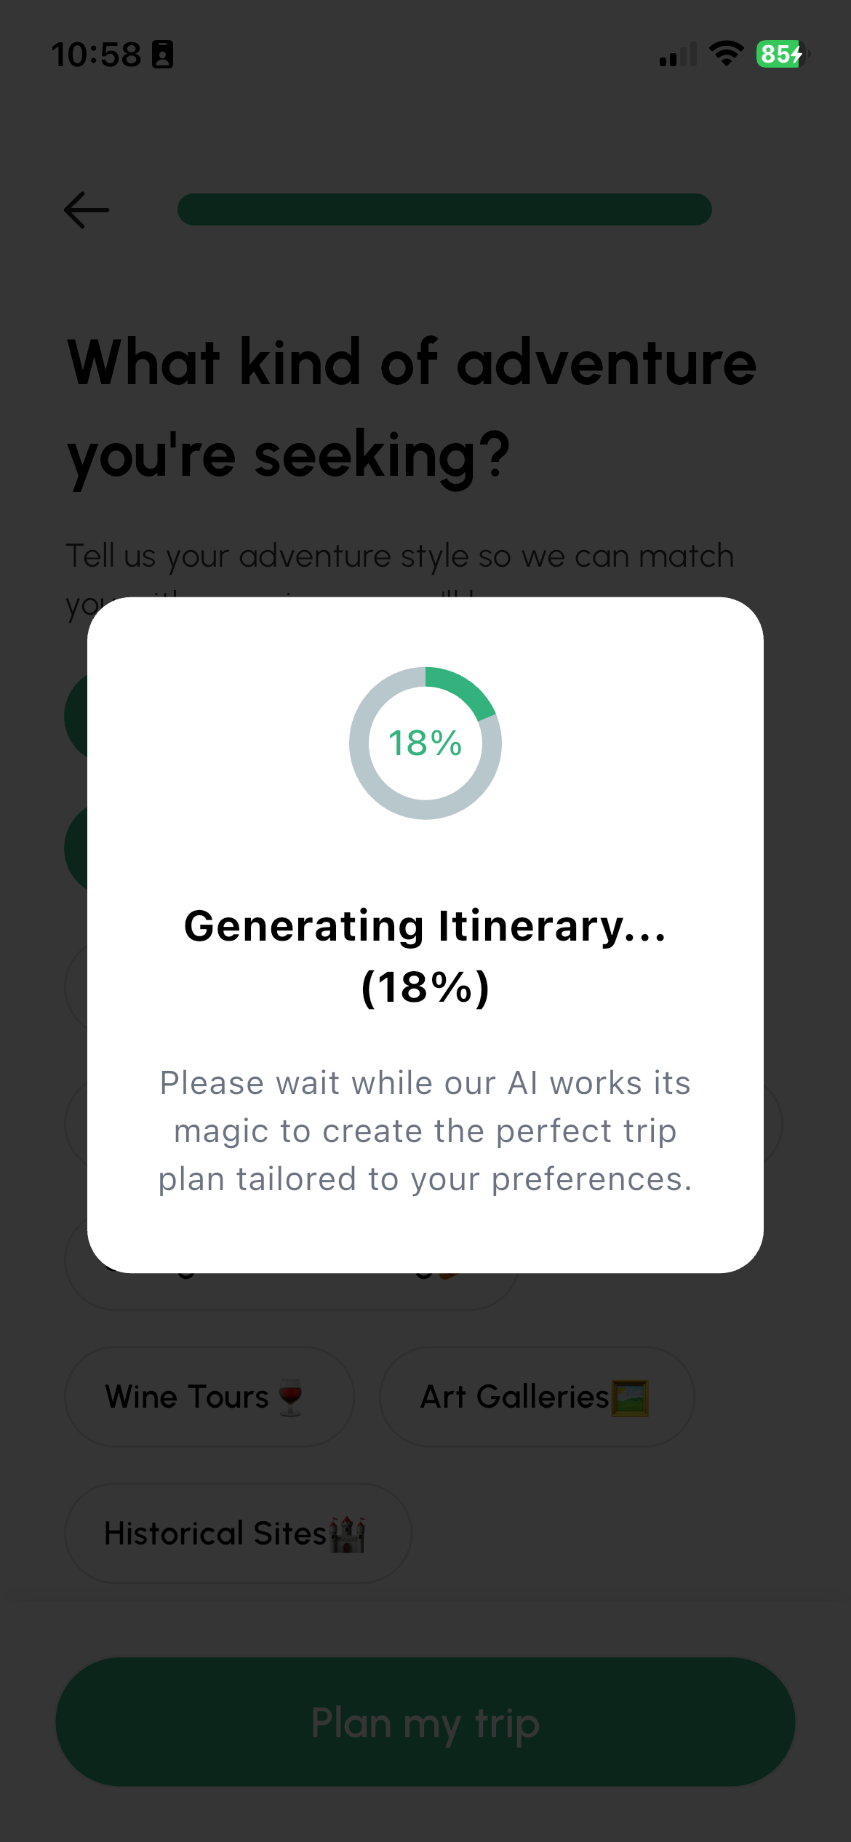Tap the Wi-Fi icon in the status bar
851x1842 pixels.
725,53
